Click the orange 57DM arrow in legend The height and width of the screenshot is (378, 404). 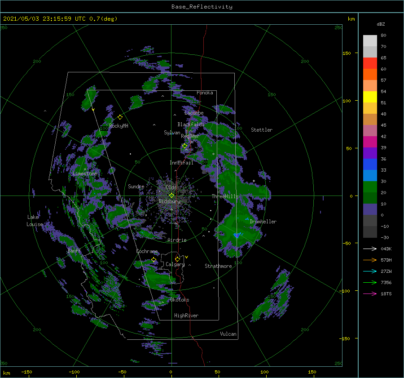pyautogui.click(x=370, y=260)
